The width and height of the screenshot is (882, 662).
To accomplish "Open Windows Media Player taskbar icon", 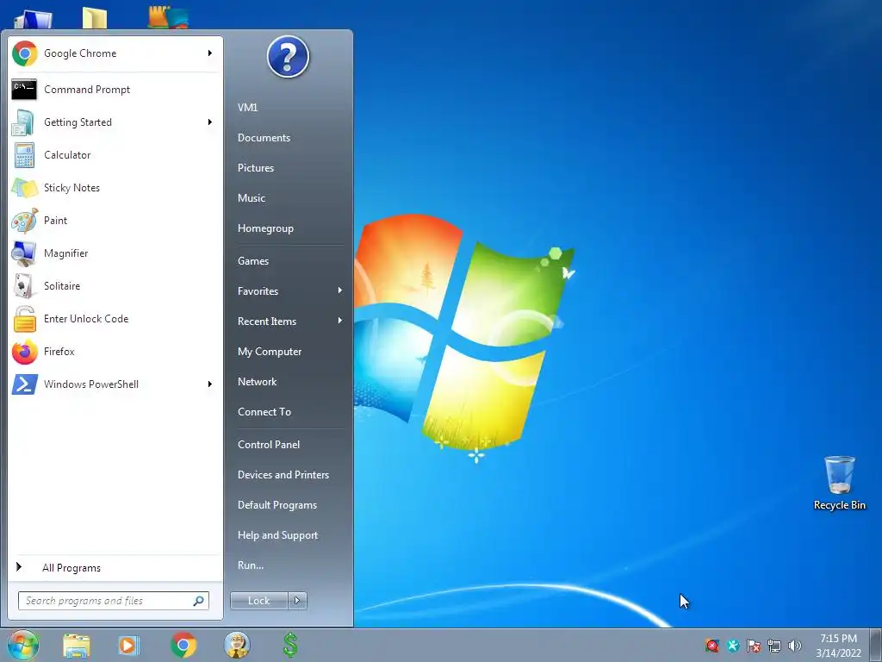I will click(128, 646).
